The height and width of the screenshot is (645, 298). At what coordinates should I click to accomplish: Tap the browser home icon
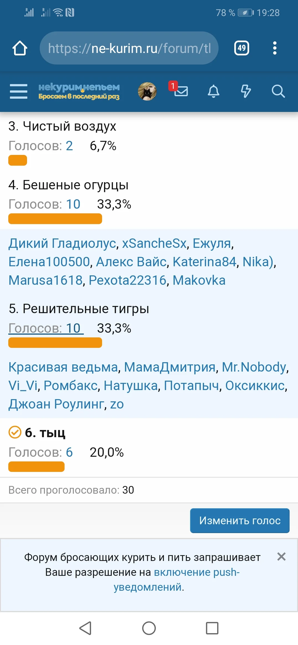[x=20, y=48]
